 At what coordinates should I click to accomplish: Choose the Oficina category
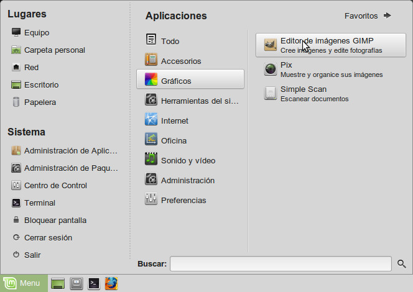pos(174,140)
